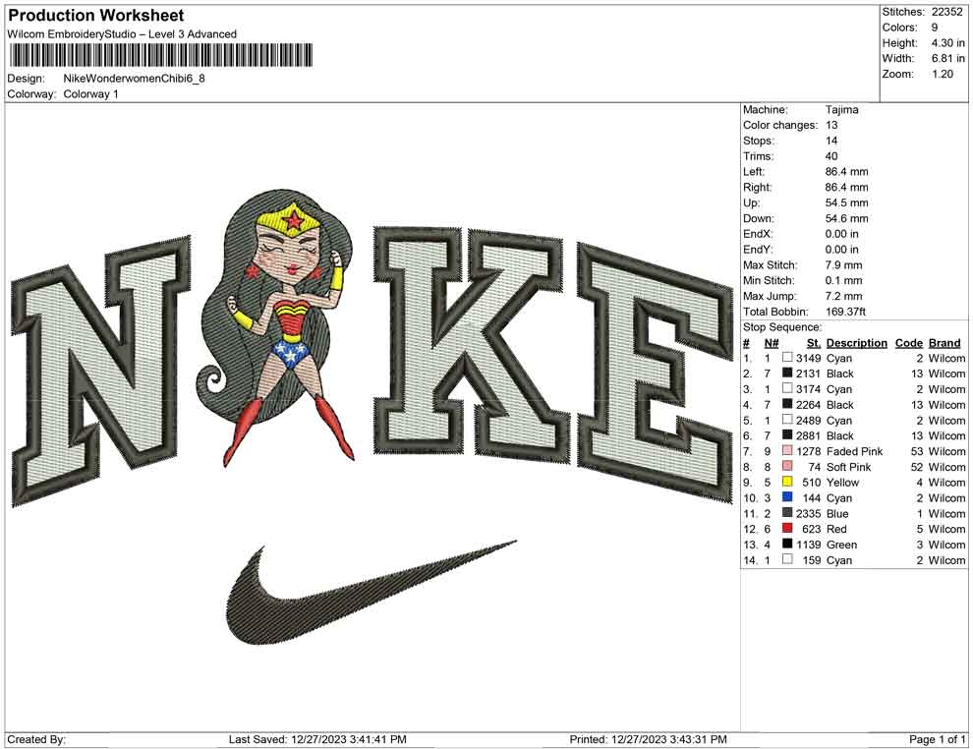The image size is (973, 749).
Task: Click the Max Jump value '7.2 mm'
Action: pyautogui.click(x=843, y=296)
